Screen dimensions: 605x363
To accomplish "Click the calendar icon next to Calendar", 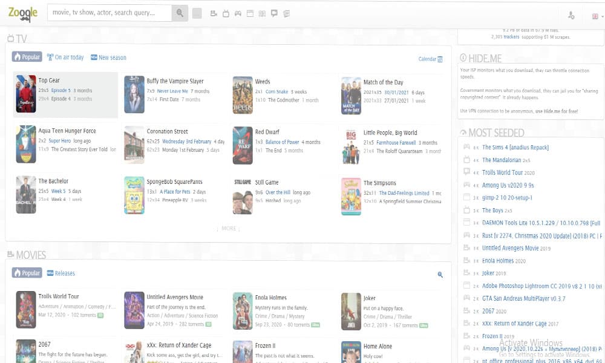I will click(440, 59).
